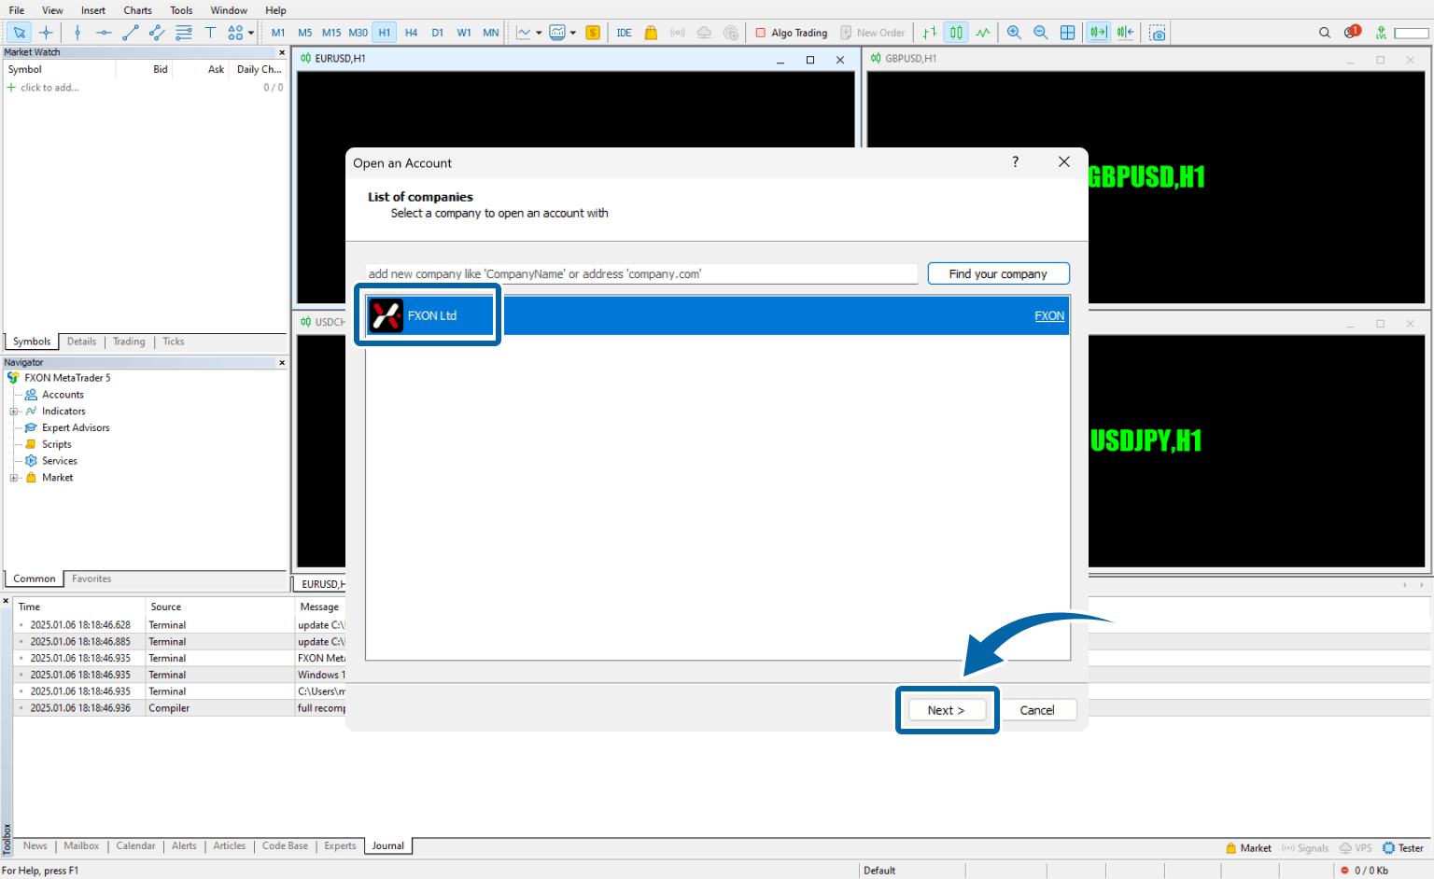Open the Experts tab in Toolbox
This screenshot has height=879, width=1434.
340,846
